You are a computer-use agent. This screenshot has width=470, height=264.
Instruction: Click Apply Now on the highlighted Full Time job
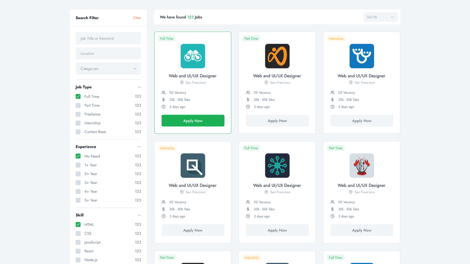pyautogui.click(x=193, y=120)
